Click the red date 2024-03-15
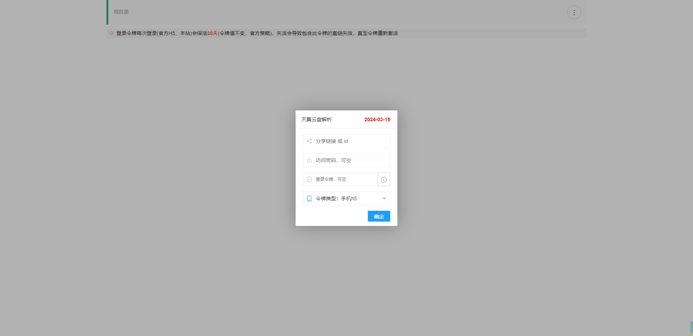693x336 pixels. tap(377, 119)
